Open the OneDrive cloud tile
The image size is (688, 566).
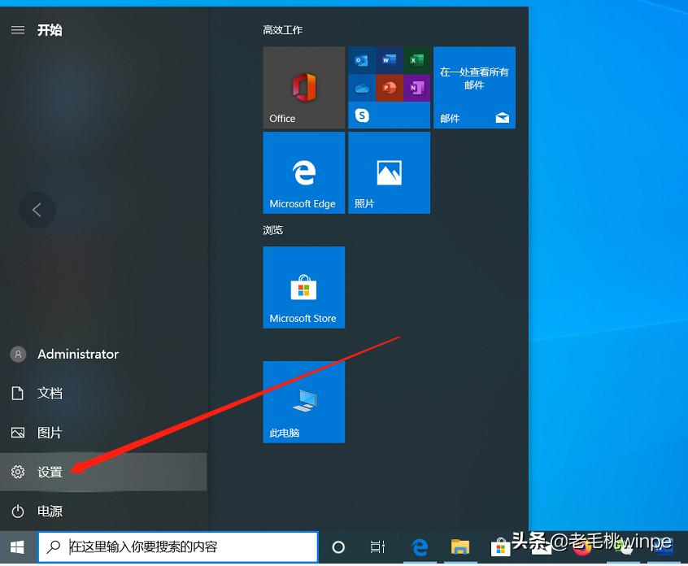point(362,88)
